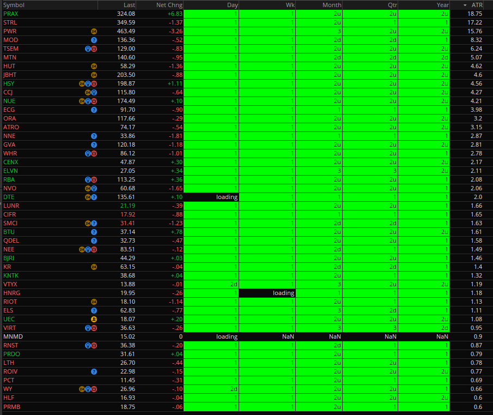Image resolution: width=493 pixels, height=415 pixels.
Task: Select the ELVN symbol
Action: point(10,171)
